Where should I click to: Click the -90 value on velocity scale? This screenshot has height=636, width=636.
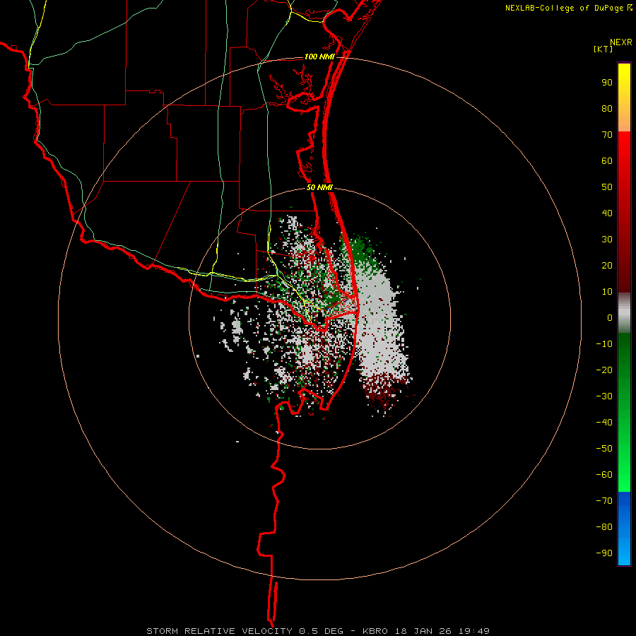click(x=604, y=553)
